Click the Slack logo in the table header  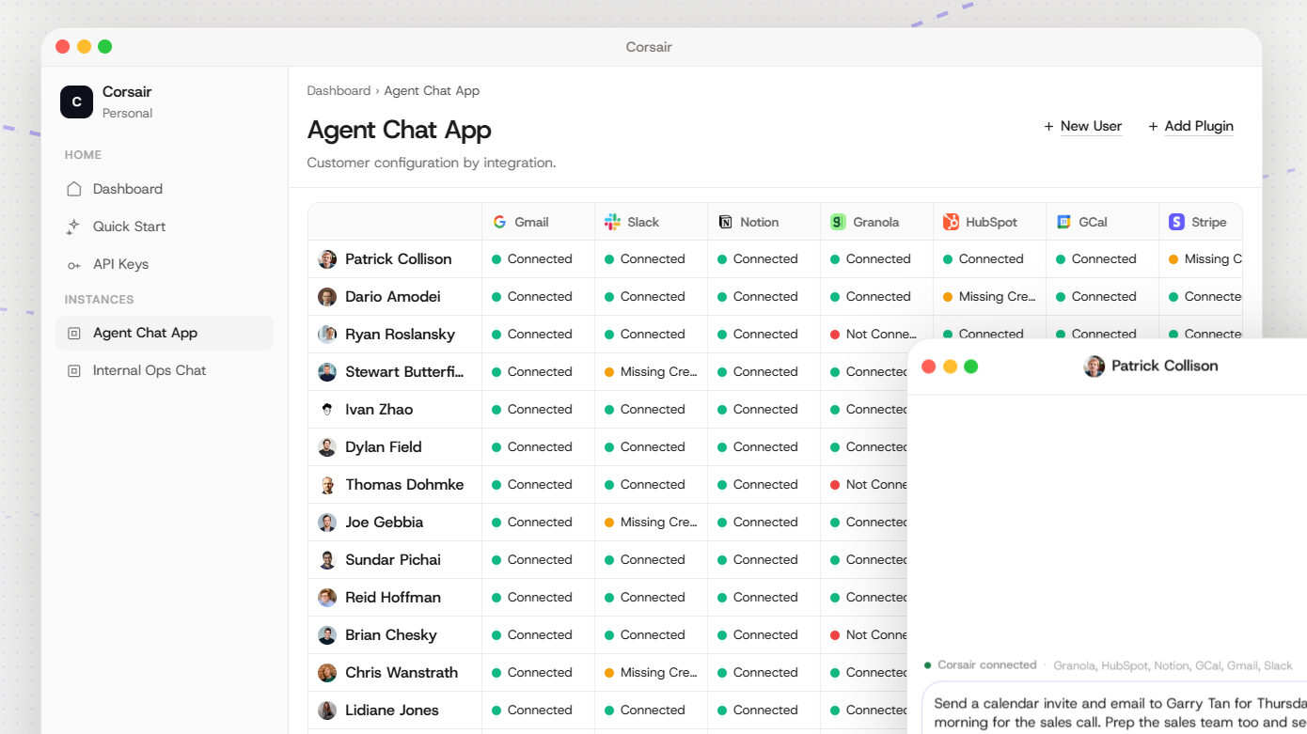pyautogui.click(x=612, y=222)
